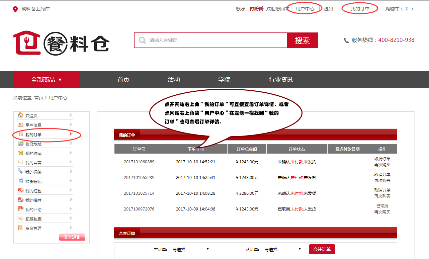Click the 收货地址 sidebar icon
The height and width of the screenshot is (259, 429).
tap(20, 144)
